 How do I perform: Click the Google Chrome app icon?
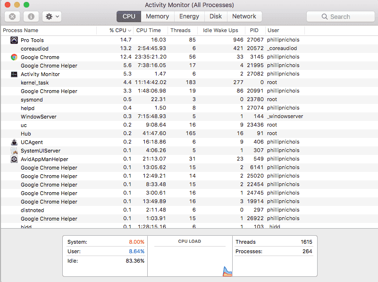click(14, 57)
